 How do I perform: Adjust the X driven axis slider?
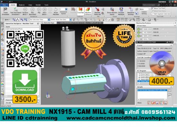tap(163, 29)
